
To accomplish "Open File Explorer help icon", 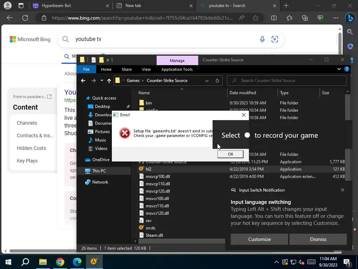I will tap(346, 69).
